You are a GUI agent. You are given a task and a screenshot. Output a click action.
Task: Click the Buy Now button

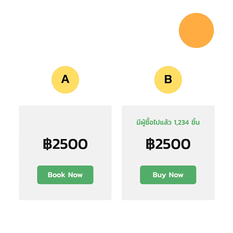(168, 175)
